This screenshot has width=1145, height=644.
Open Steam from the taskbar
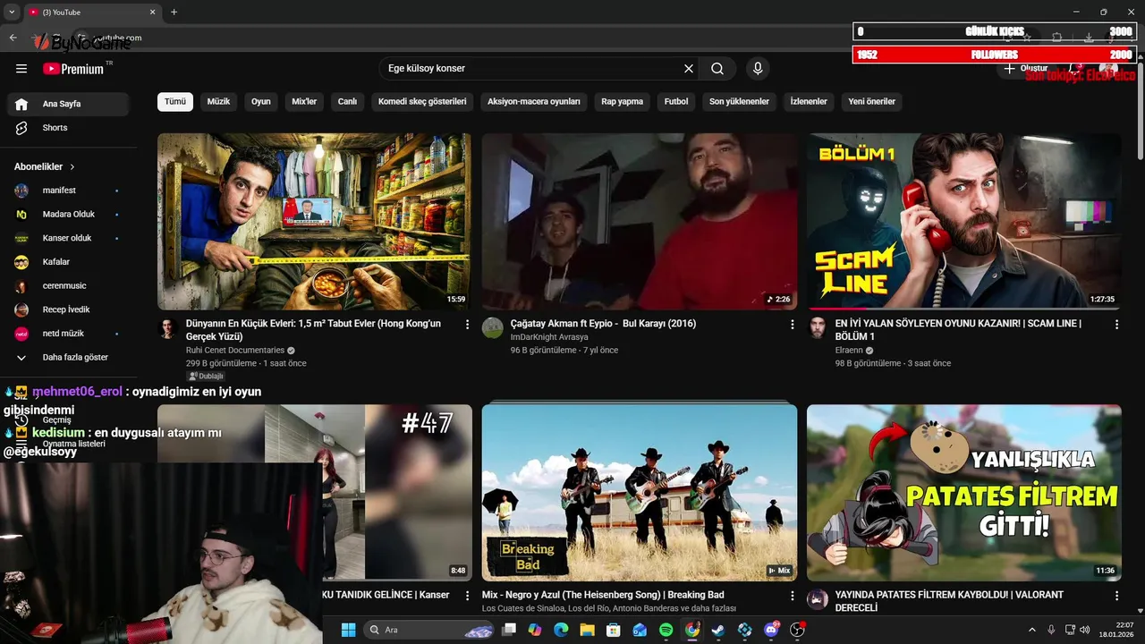point(717,630)
